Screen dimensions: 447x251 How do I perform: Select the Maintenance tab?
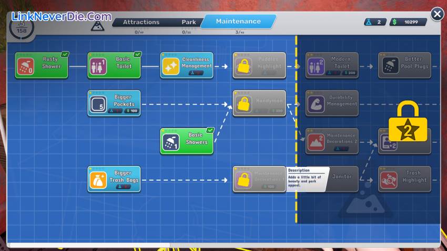pyautogui.click(x=238, y=22)
